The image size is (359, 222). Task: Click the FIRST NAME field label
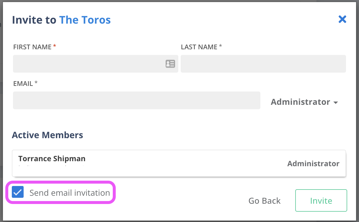coord(32,47)
